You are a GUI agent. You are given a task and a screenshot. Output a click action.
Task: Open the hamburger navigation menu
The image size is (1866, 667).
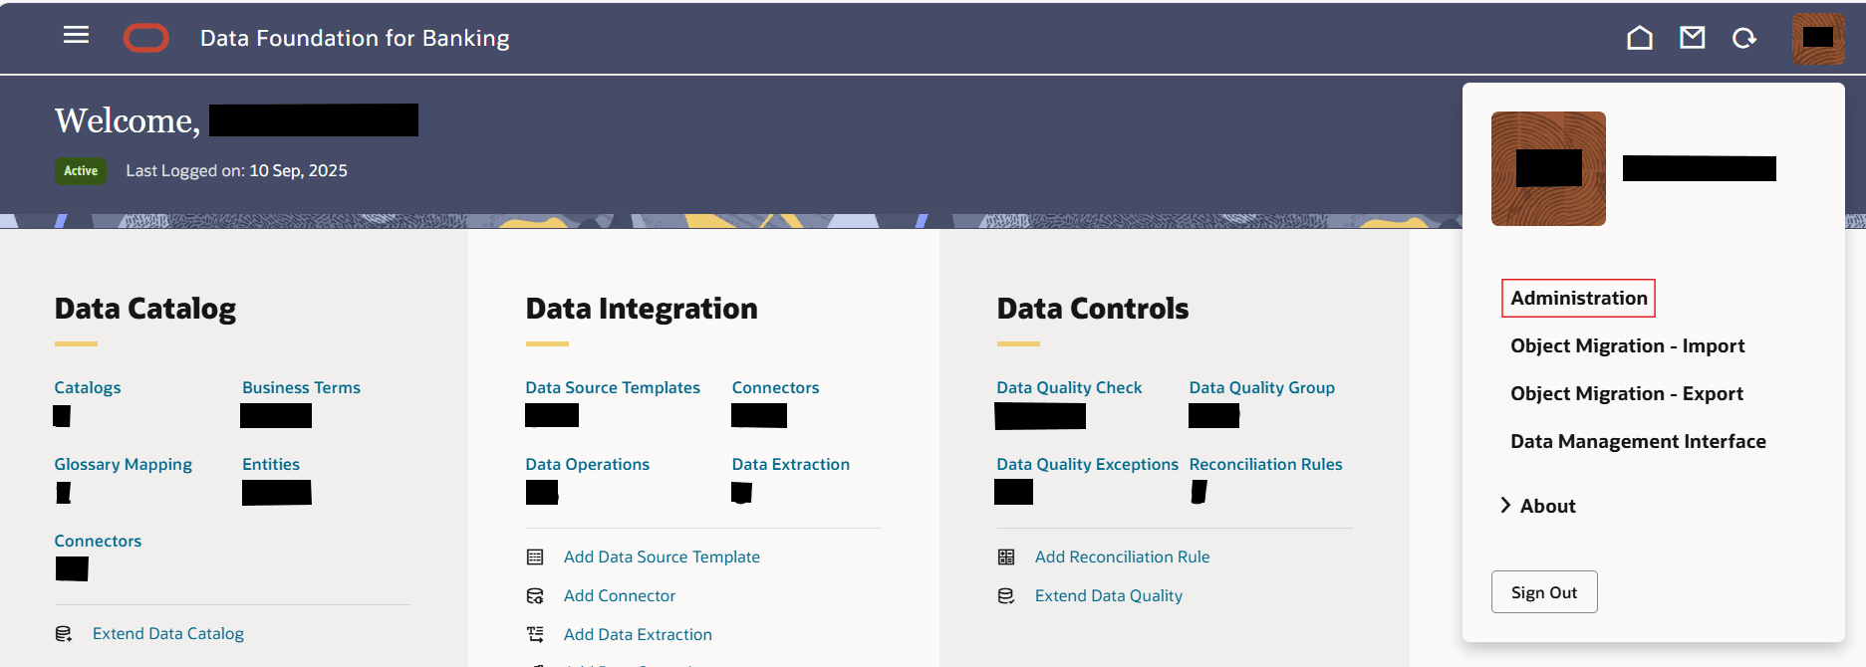[x=76, y=36]
